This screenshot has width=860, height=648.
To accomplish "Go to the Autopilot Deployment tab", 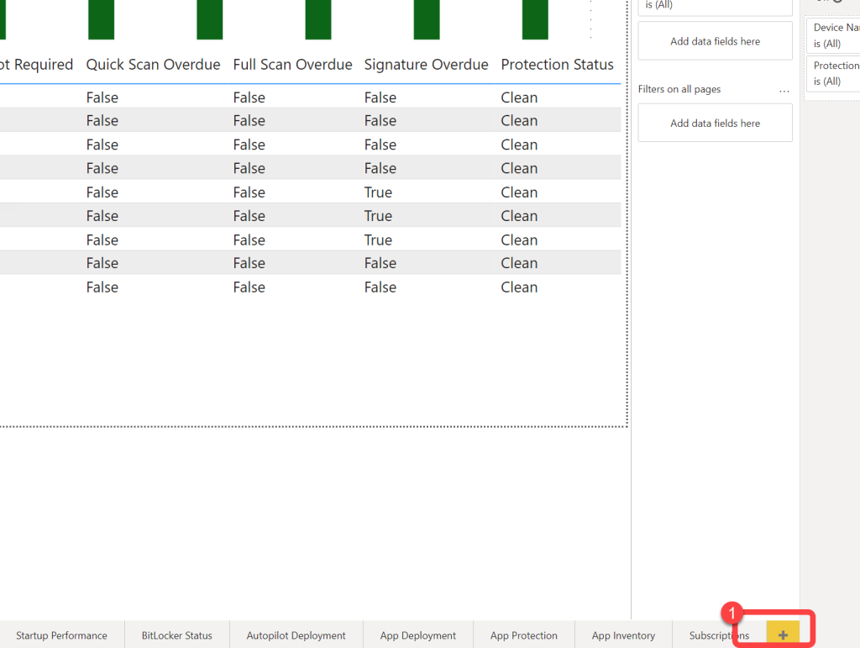I will 296,635.
